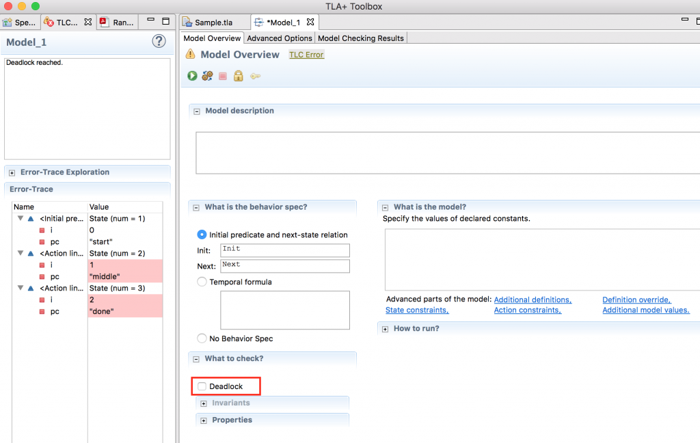This screenshot has width=700, height=443.
Task: Open the Additional definitions link
Action: [533, 299]
